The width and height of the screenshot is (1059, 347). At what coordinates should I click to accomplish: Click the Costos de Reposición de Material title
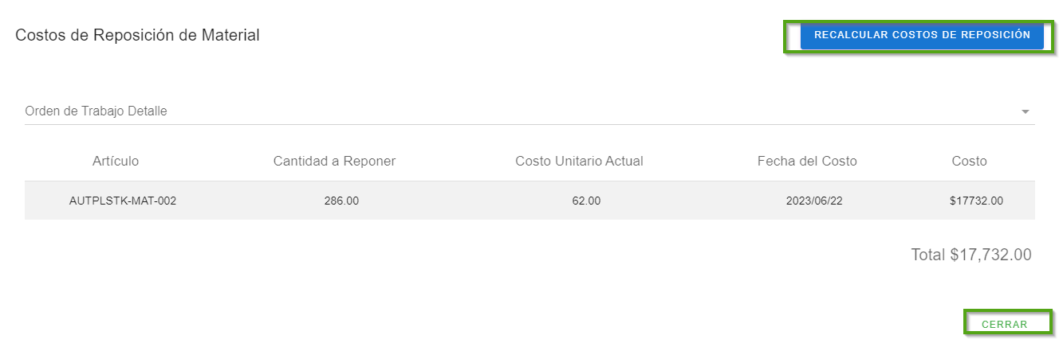tap(137, 35)
